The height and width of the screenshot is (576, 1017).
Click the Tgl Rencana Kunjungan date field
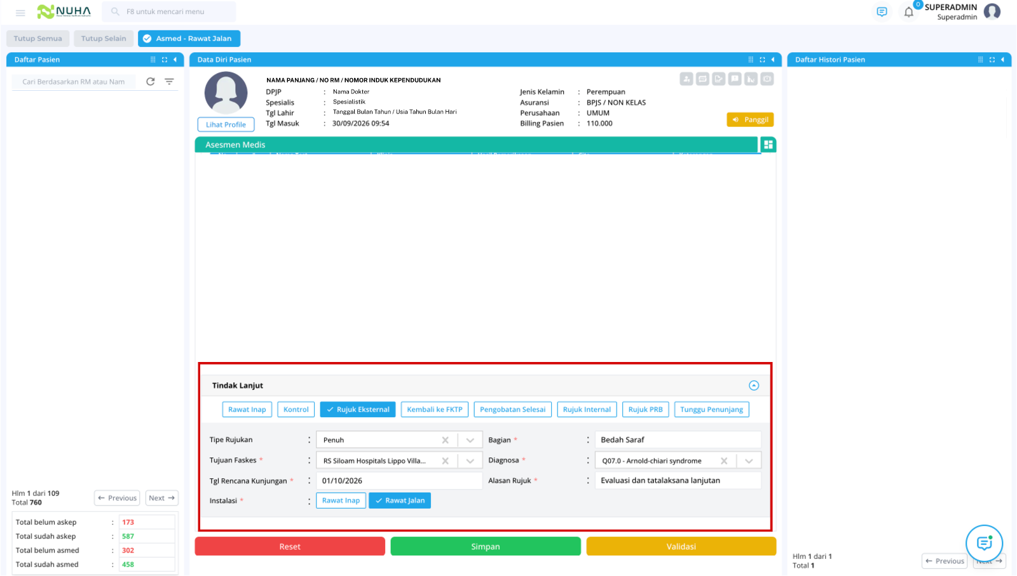click(x=399, y=481)
